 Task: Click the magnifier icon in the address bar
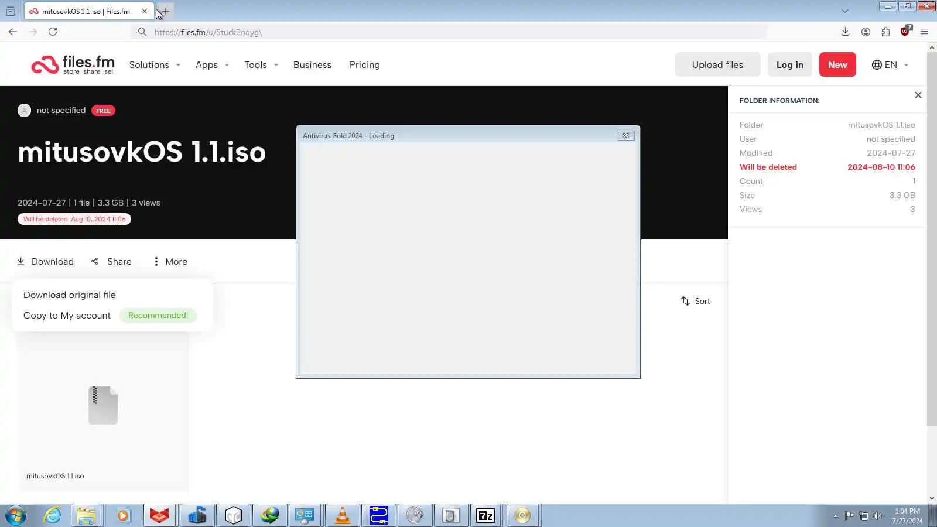pyautogui.click(x=142, y=32)
